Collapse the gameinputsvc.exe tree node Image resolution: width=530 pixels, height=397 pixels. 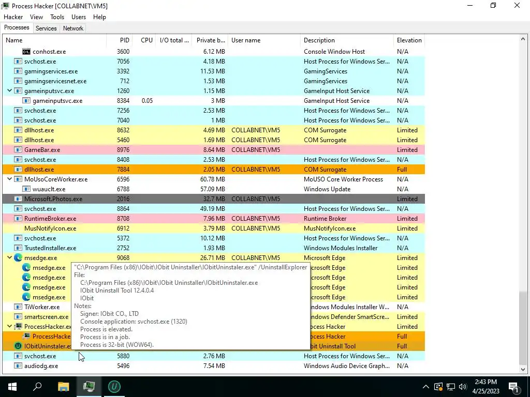[x=9, y=91]
